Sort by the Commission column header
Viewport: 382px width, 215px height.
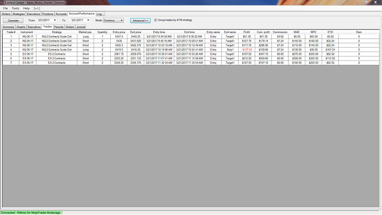[280, 32]
